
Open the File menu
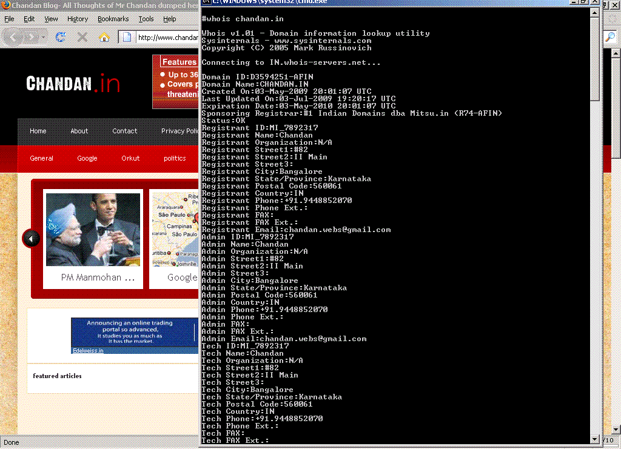(x=9, y=19)
